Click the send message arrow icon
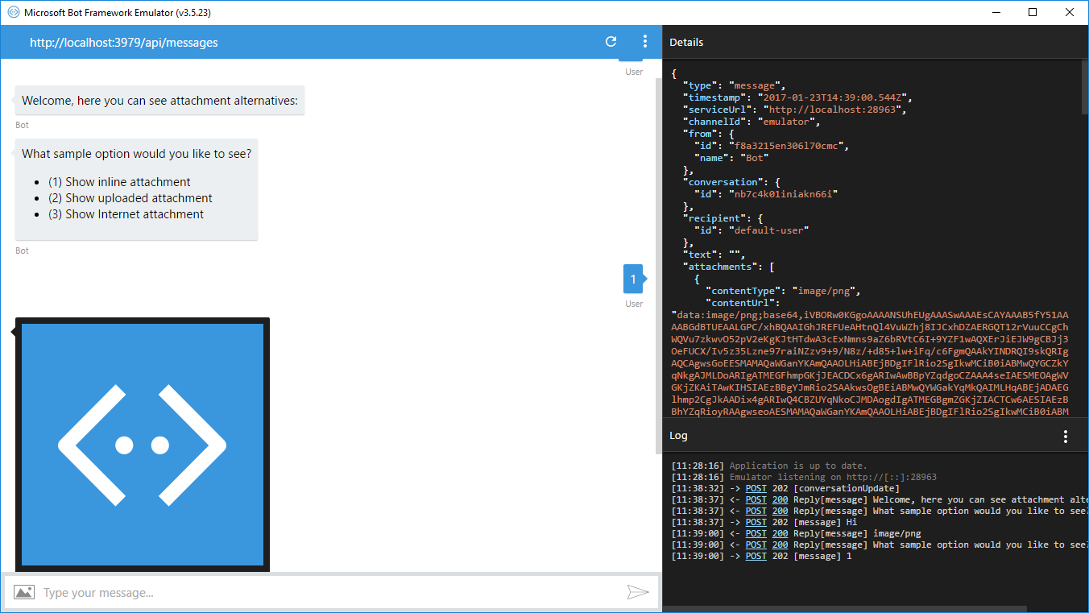The height and width of the screenshot is (613, 1089). (x=638, y=593)
